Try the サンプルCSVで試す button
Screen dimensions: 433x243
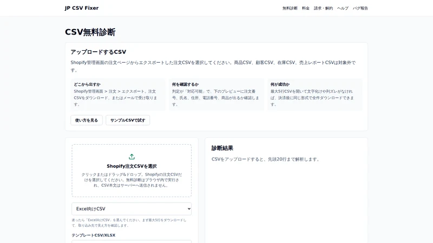(128, 120)
